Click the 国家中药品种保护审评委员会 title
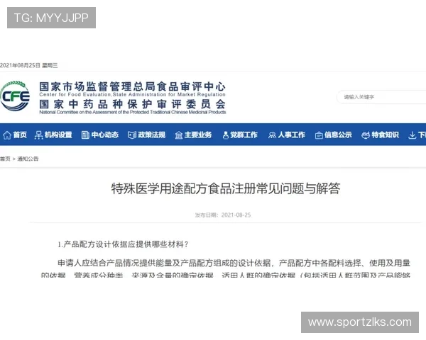This screenshot has height=340, width=426. pyautogui.click(x=132, y=104)
